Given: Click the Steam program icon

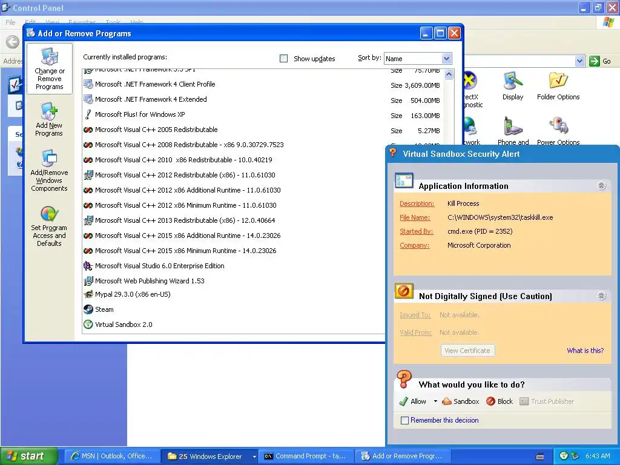Looking at the screenshot, I should point(88,309).
